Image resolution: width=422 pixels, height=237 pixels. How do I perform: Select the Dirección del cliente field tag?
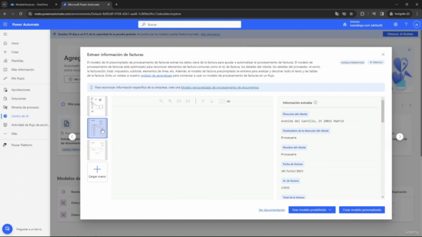pyautogui.click(x=295, y=114)
